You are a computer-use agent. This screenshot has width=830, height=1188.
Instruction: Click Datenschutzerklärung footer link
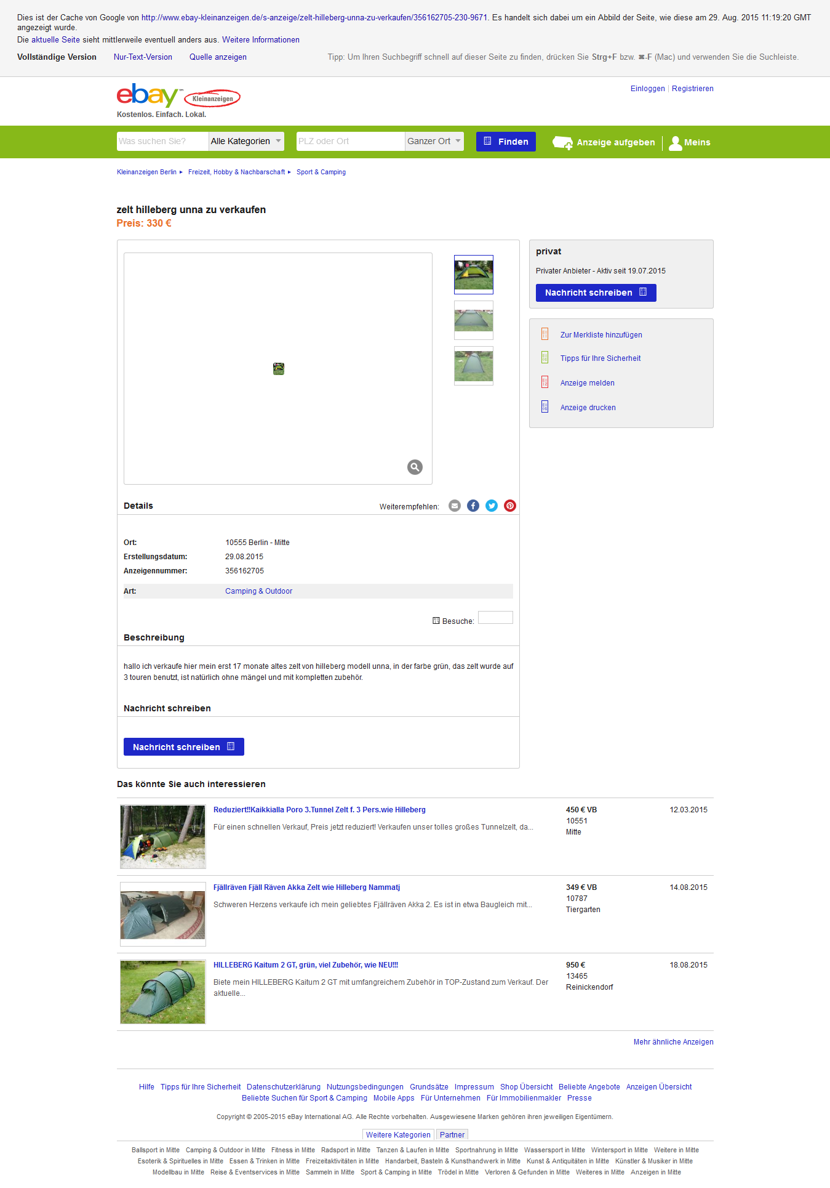tap(284, 1086)
